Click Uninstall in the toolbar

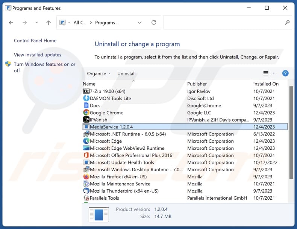click(126, 74)
